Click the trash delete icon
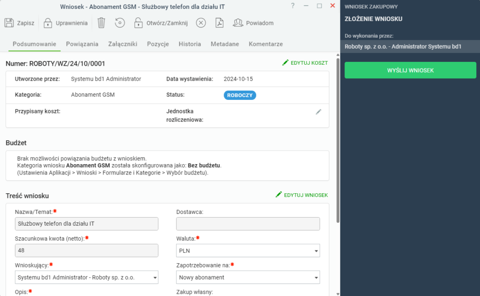 101,23
